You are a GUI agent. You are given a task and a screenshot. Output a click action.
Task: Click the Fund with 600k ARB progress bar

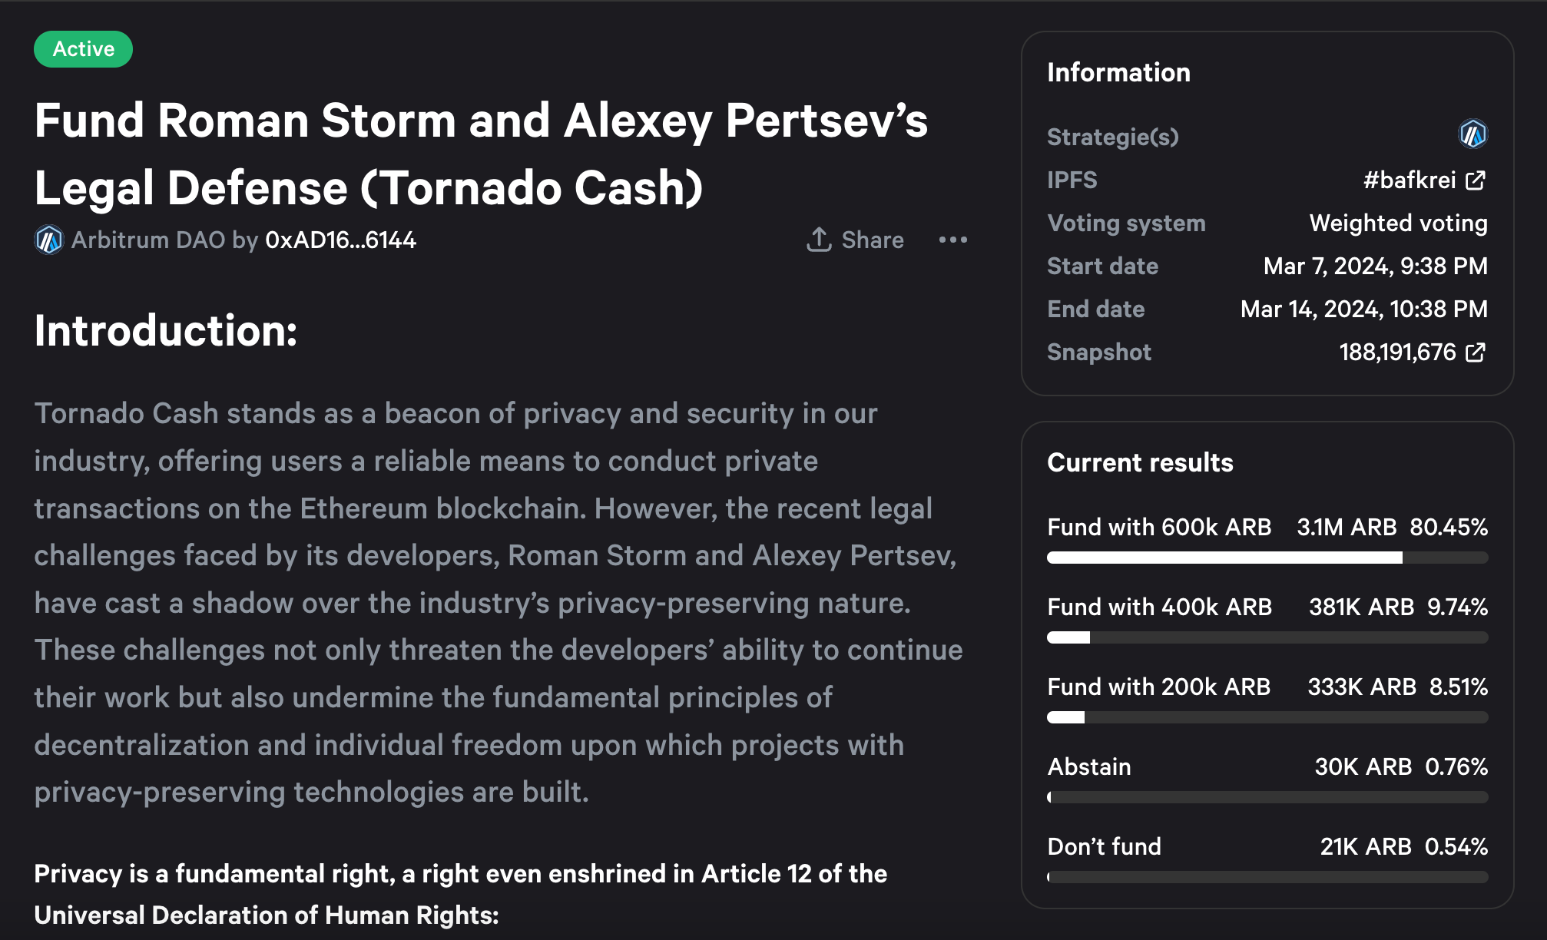(x=1267, y=558)
